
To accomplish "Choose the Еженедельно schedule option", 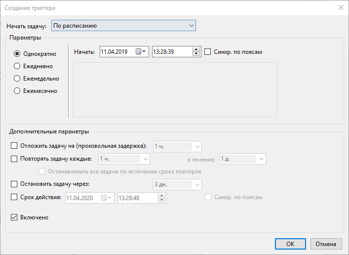I will (x=17, y=79).
